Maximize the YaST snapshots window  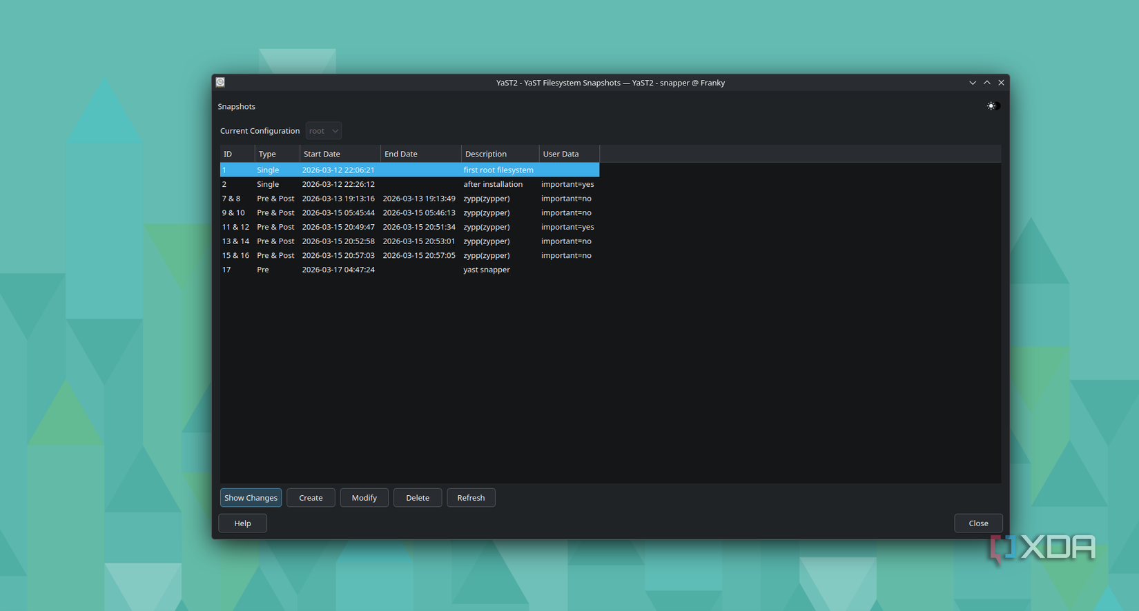click(986, 83)
